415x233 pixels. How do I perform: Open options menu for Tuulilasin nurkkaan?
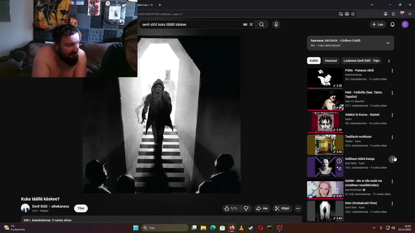pos(392,137)
